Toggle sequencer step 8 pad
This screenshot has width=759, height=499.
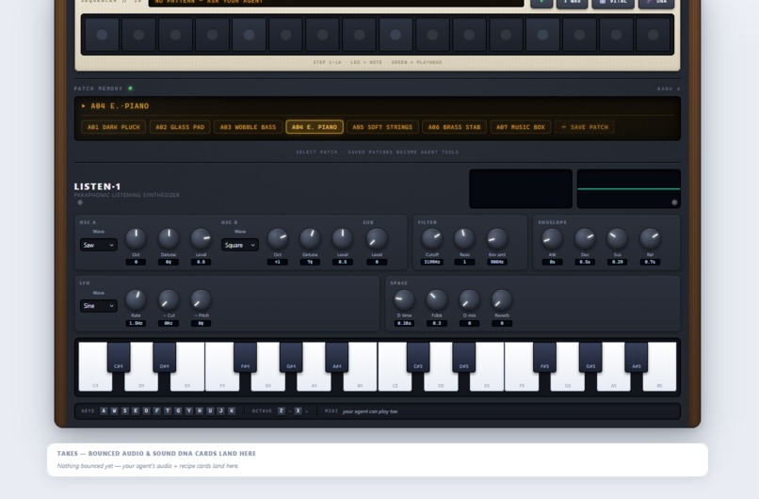[359, 34]
